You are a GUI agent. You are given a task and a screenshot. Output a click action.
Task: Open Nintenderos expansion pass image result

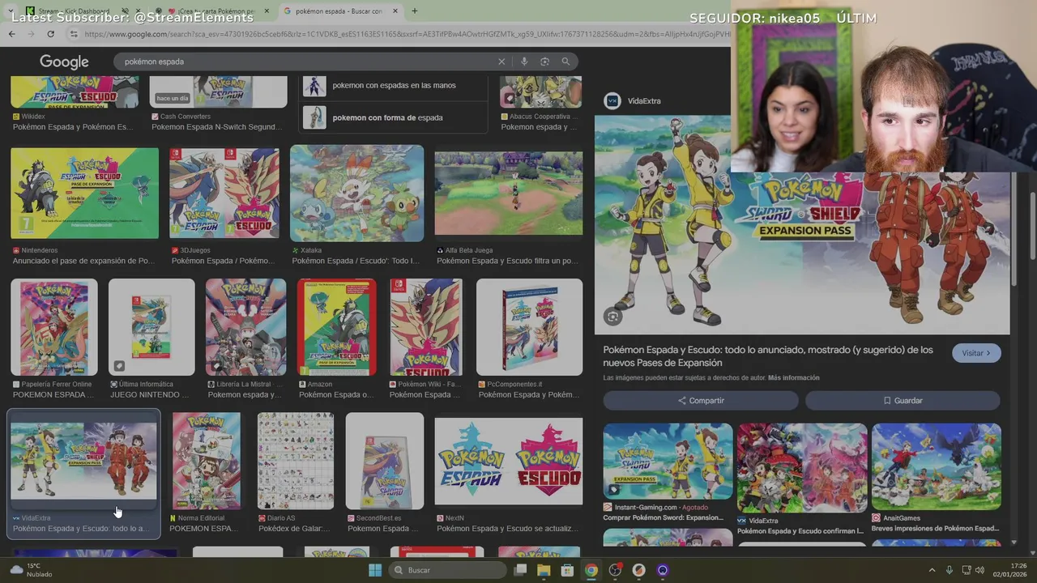[84, 193]
